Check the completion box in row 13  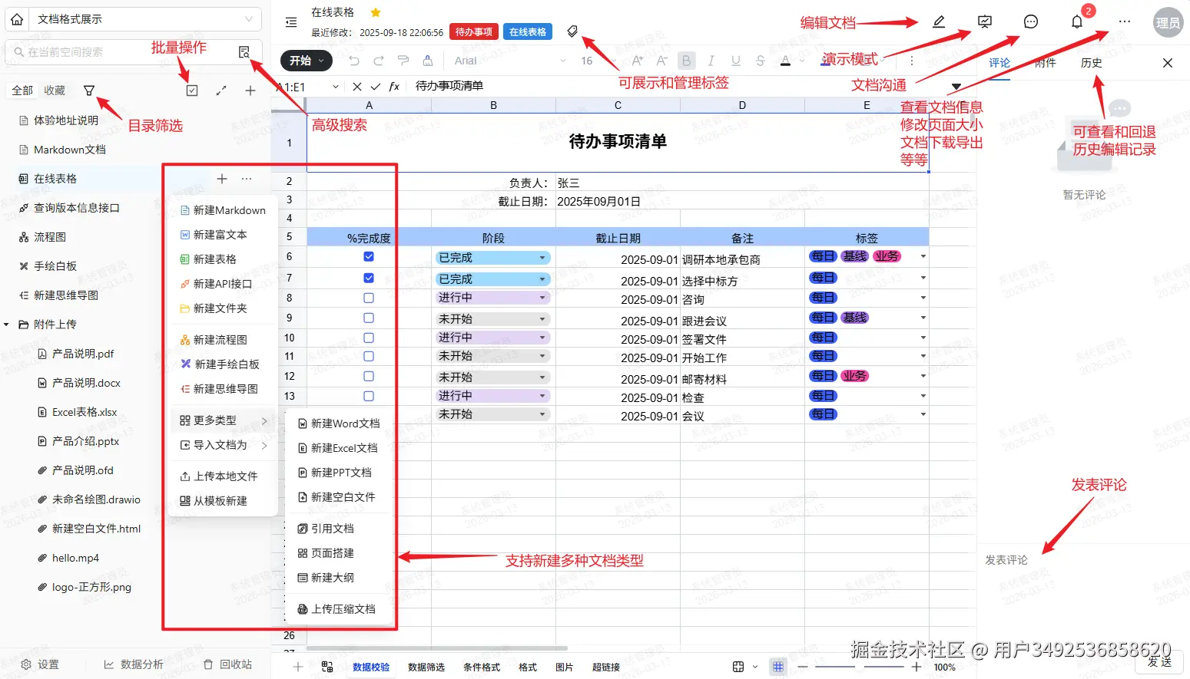click(369, 396)
